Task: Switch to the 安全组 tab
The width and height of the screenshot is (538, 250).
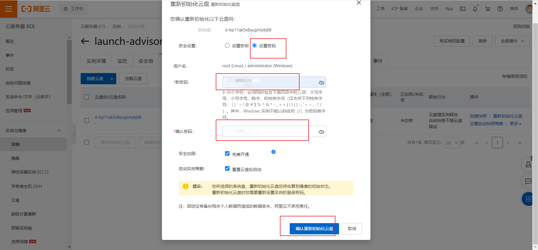Action: (x=146, y=61)
